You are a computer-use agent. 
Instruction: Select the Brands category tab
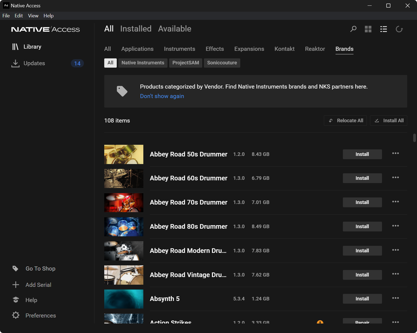345,49
